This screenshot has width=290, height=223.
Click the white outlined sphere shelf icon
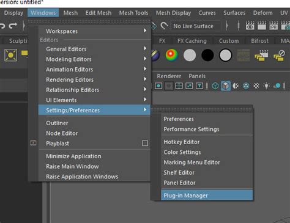(x=225, y=55)
